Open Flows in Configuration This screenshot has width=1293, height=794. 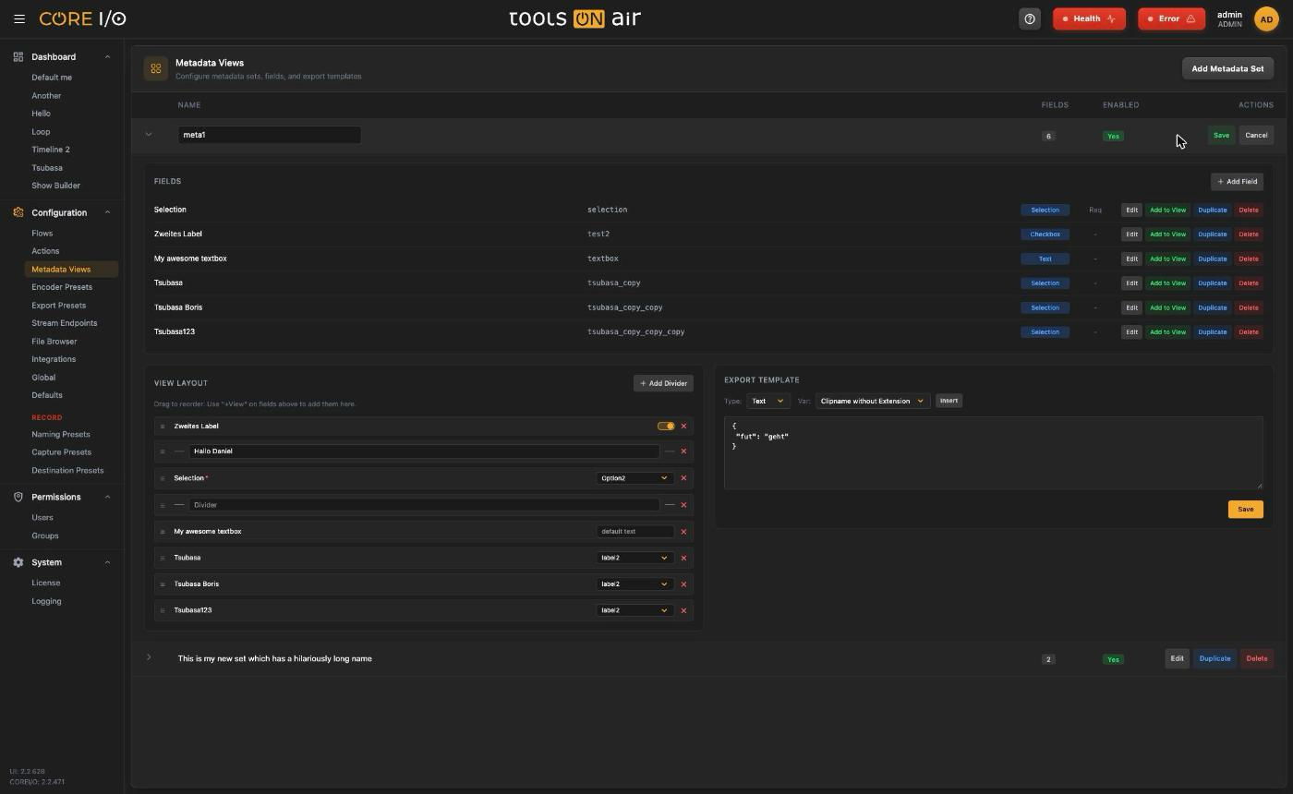click(x=42, y=234)
